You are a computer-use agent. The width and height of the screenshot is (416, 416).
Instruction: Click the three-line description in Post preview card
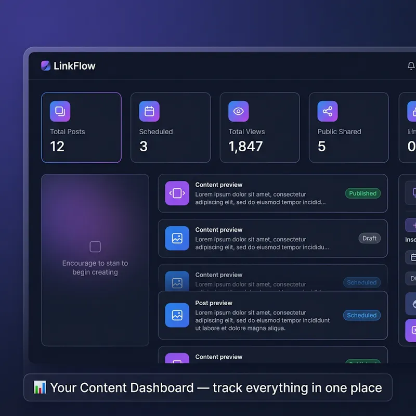pyautogui.click(x=263, y=320)
